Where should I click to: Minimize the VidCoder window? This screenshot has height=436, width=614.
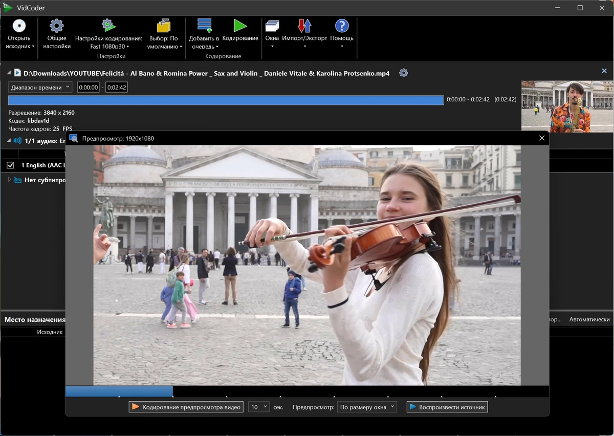point(557,8)
